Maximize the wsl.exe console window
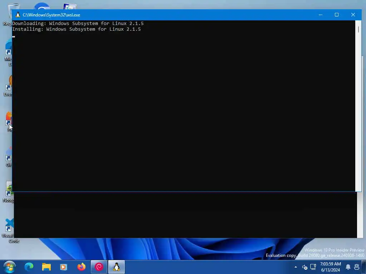This screenshot has width=366, height=274. point(337,15)
